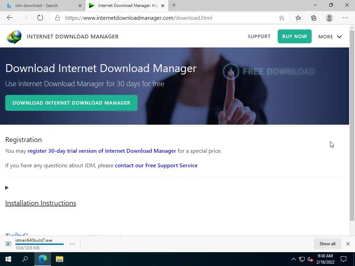Open the browser profile avatar
This screenshot has width=355, height=266.
tap(329, 18)
